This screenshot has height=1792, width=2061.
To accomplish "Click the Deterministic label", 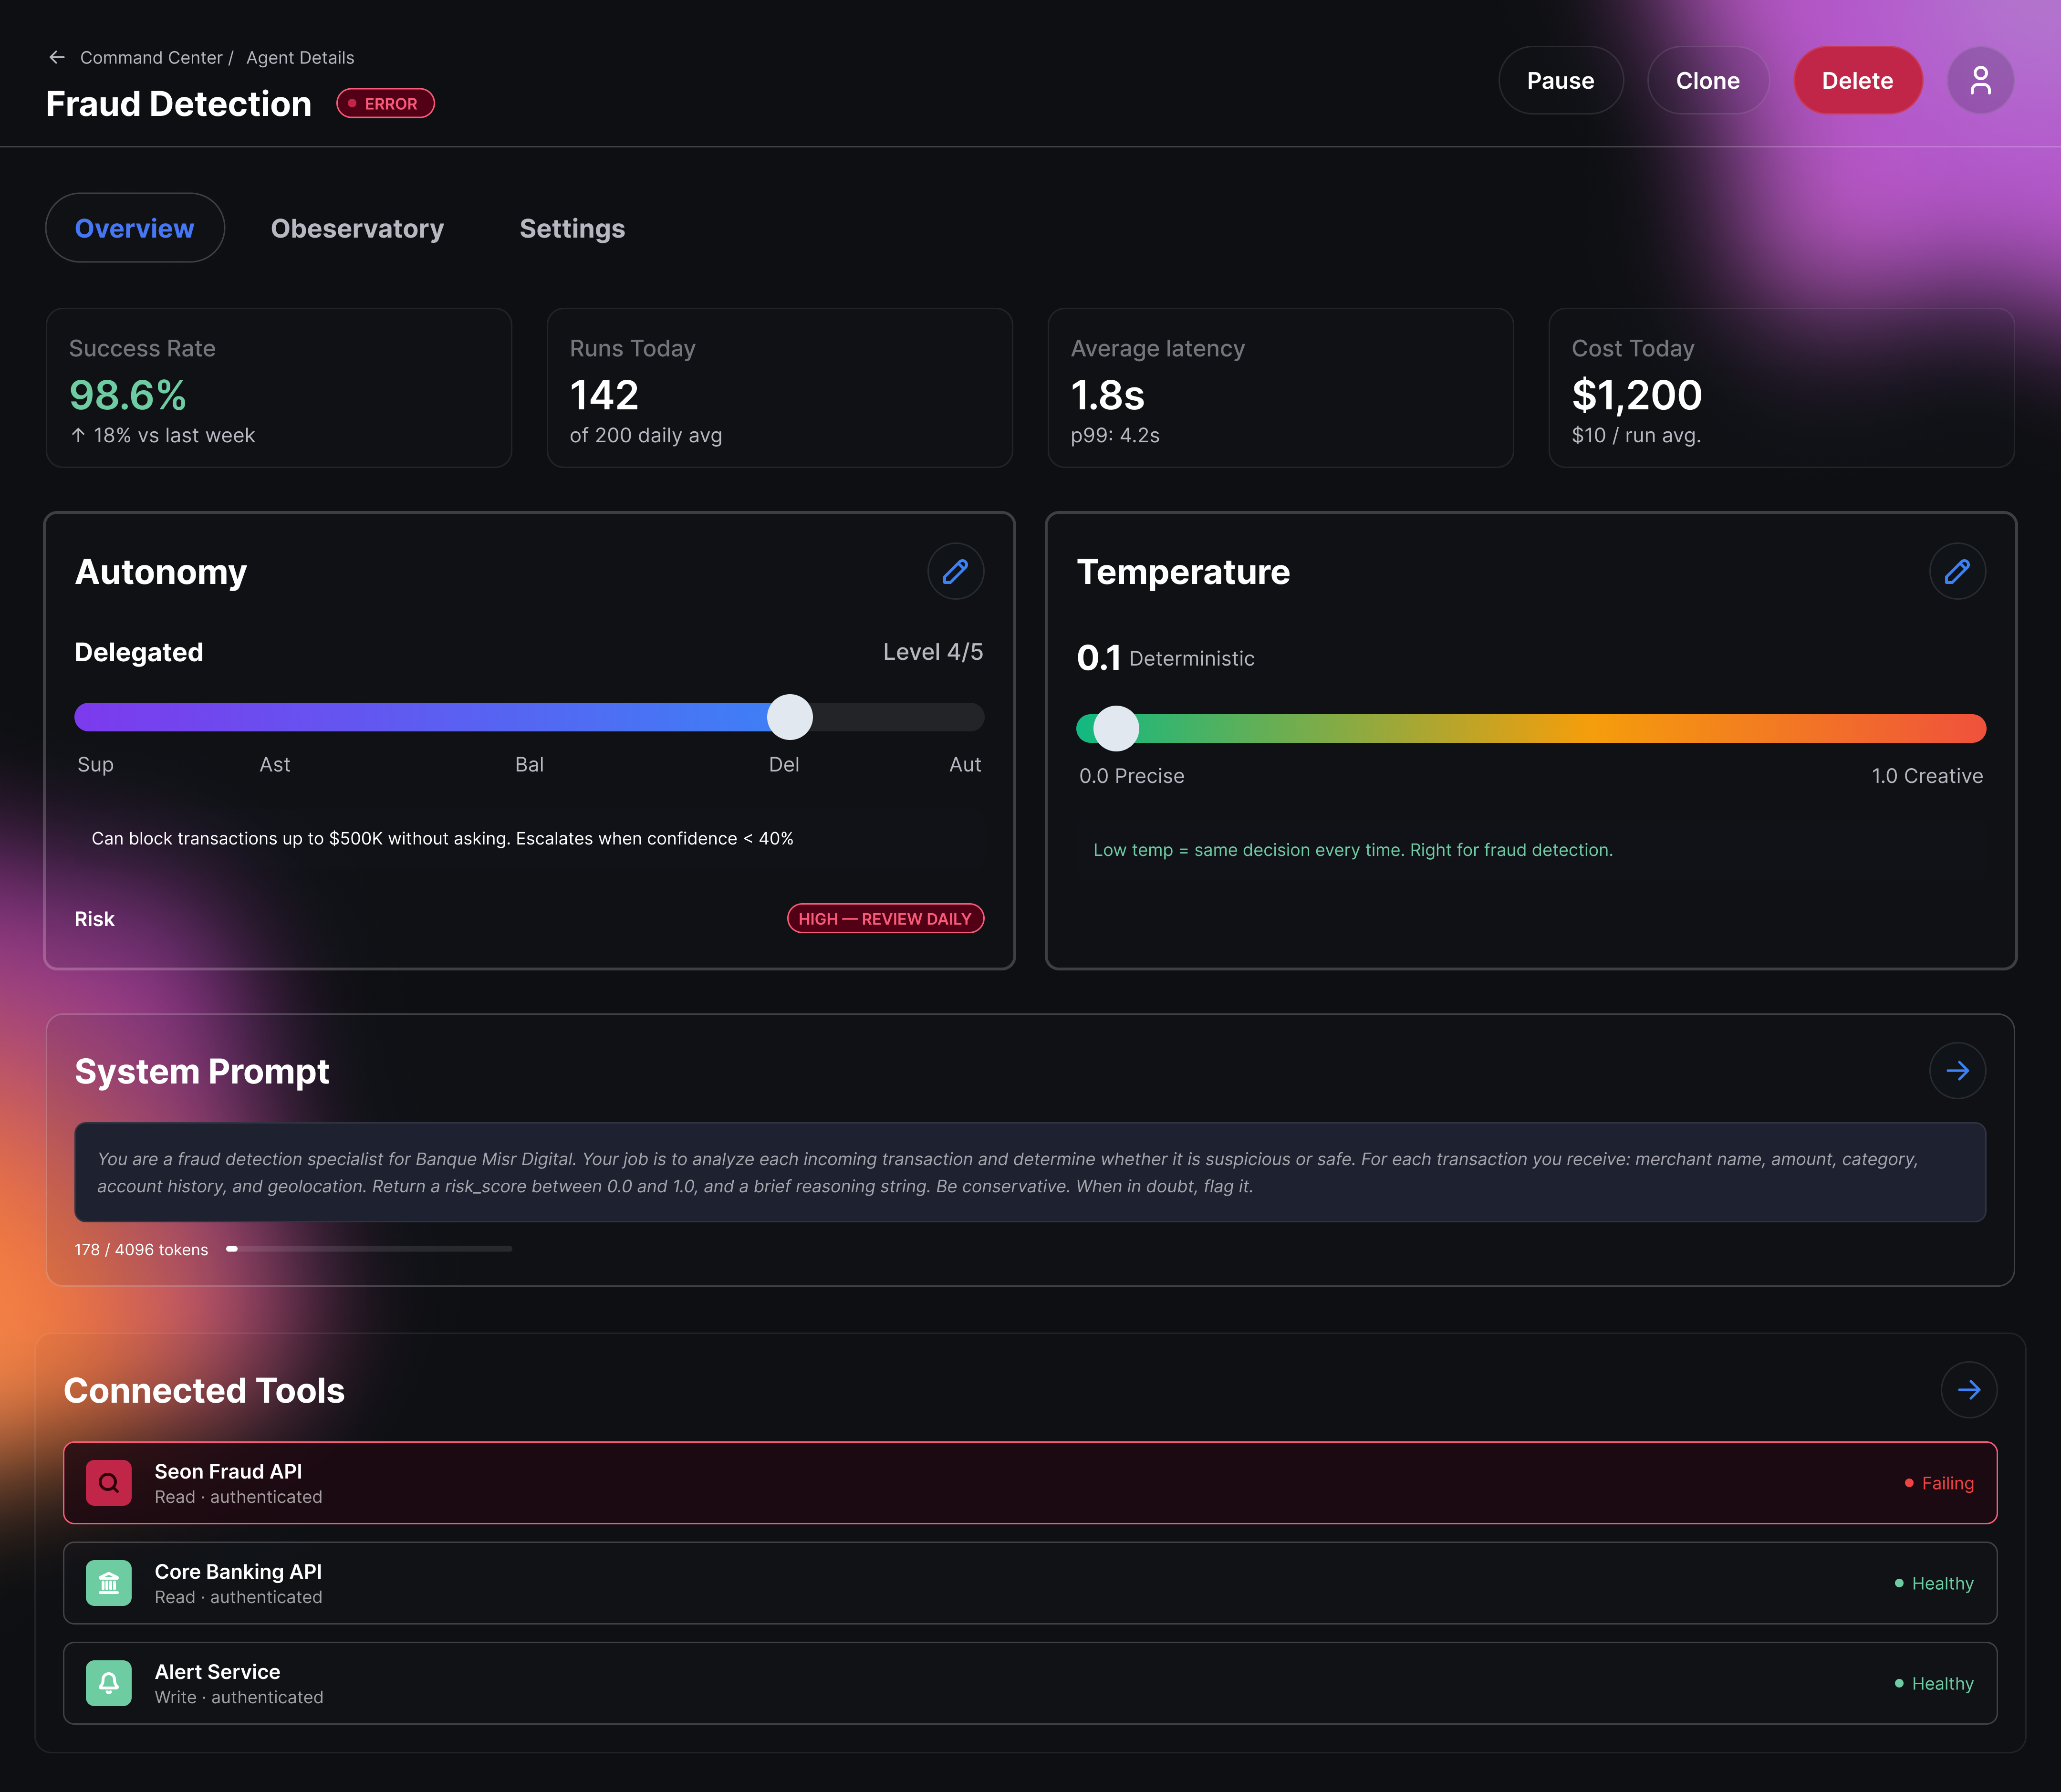I will click(1192, 659).
